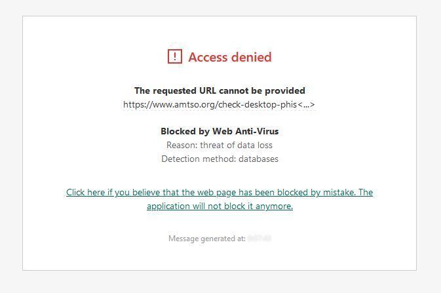The height and width of the screenshot is (293, 441).
Task: Click "The requested URL cannot be provided" text
Action: pos(220,90)
